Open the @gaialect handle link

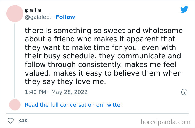pos(38,17)
